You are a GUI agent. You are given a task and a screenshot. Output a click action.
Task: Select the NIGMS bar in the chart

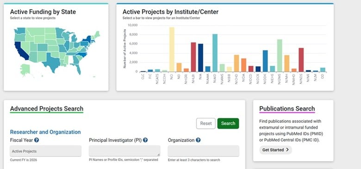coord(280,56)
